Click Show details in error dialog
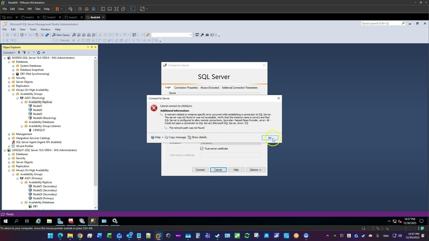The width and height of the screenshot is (429, 241). 197,137
